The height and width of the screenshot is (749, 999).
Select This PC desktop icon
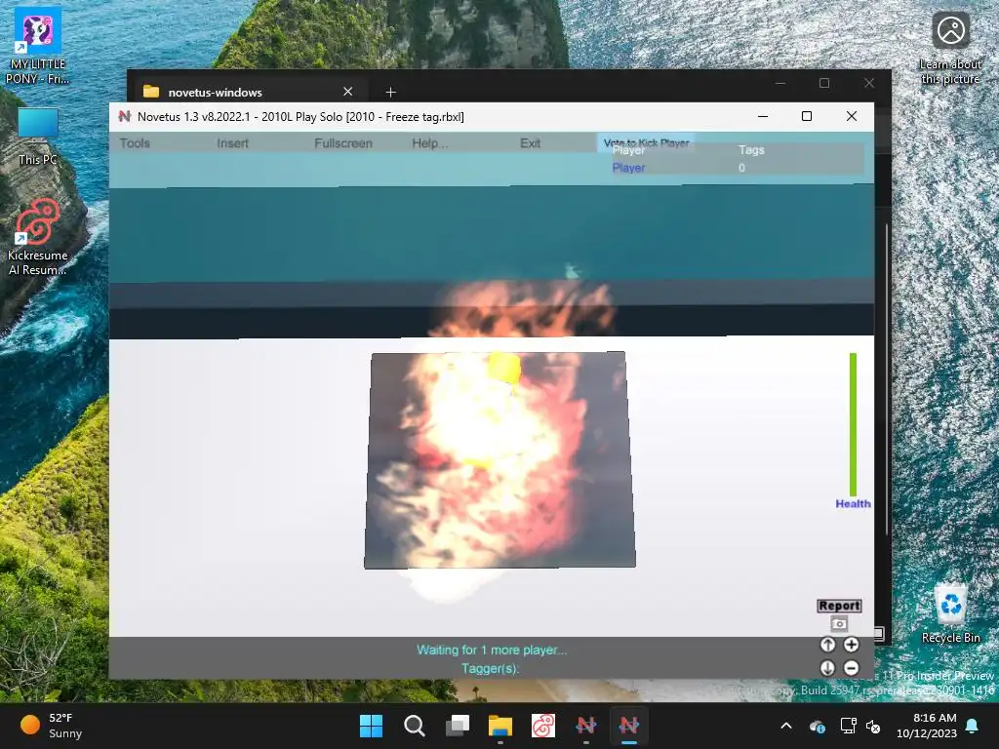point(38,137)
